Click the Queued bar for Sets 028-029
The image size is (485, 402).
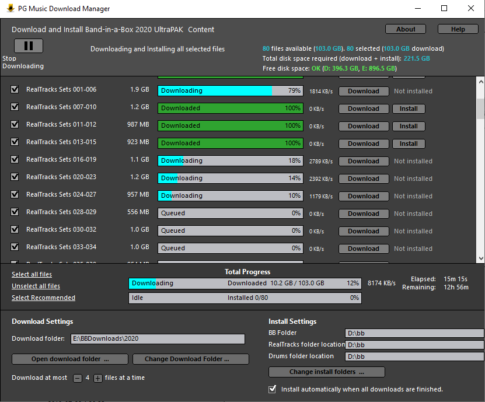[231, 213]
